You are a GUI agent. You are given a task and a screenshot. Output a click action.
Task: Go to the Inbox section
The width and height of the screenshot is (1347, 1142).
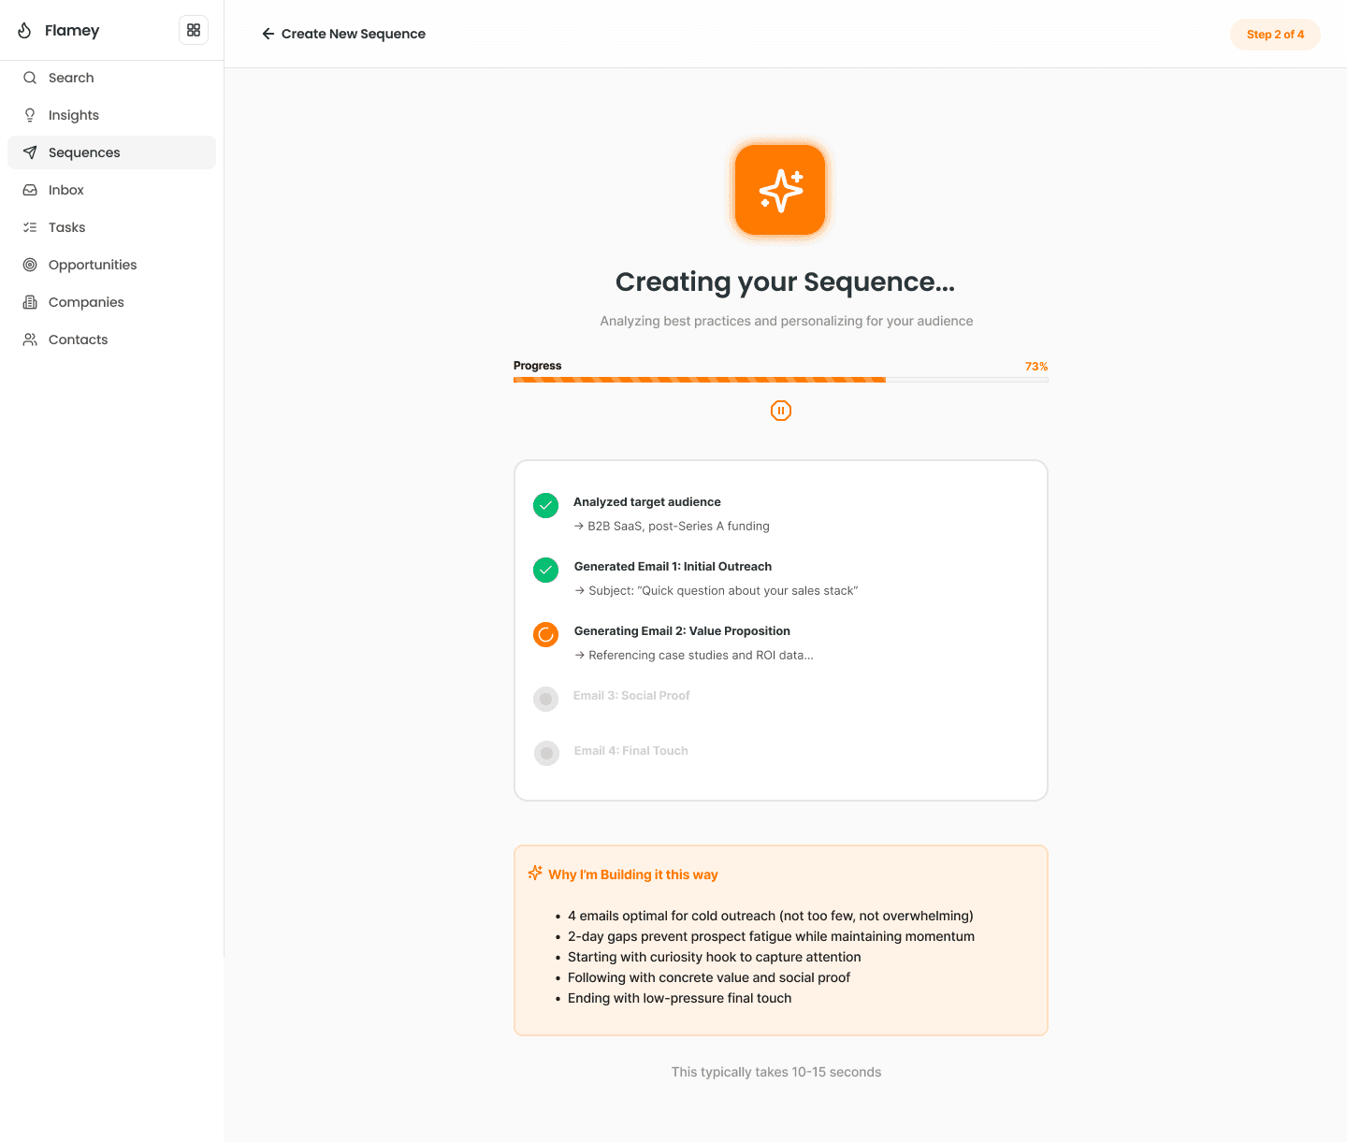[111, 190]
